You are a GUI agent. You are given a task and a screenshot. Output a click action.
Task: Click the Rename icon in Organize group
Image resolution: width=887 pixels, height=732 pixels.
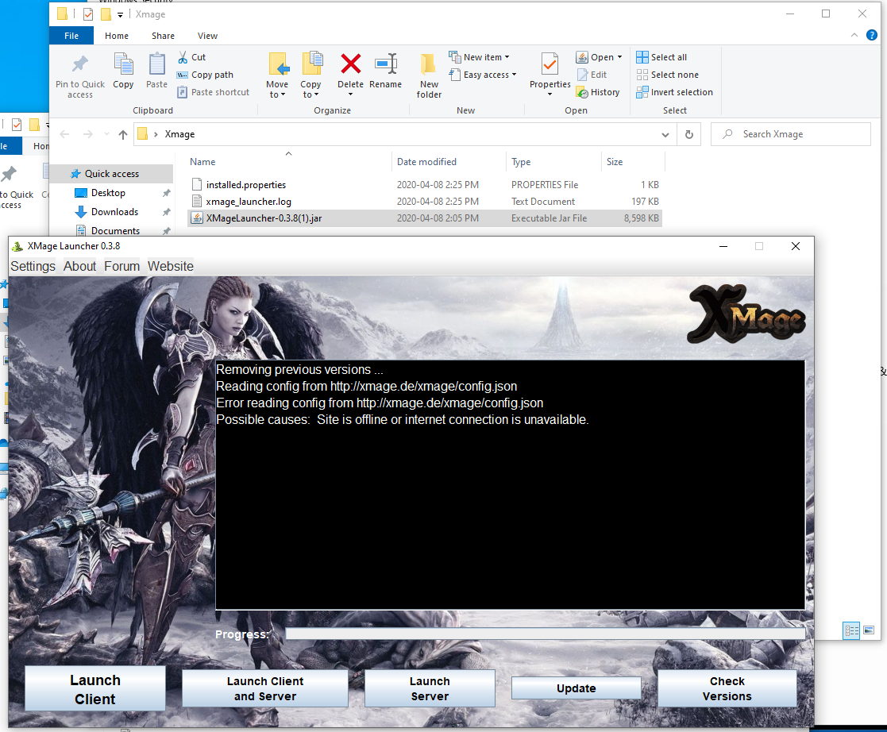tap(386, 71)
